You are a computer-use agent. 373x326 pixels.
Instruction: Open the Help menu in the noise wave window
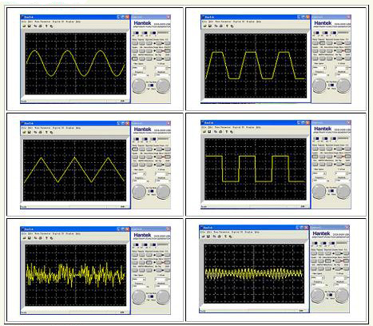pos(78,233)
